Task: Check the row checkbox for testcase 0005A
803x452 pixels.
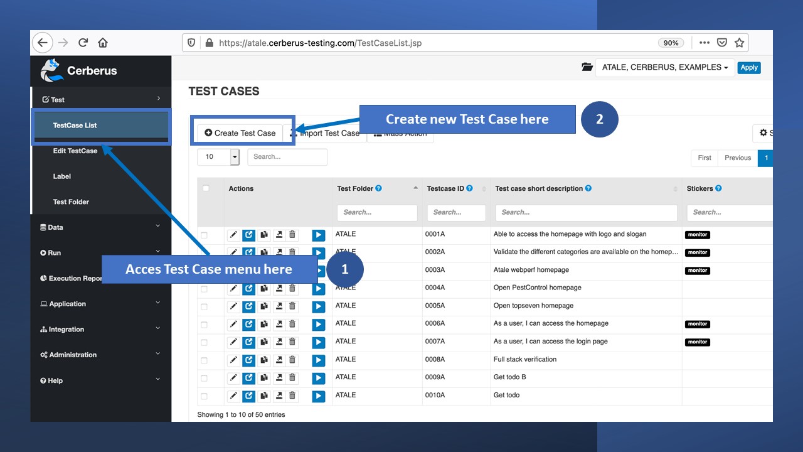Action: tap(204, 307)
